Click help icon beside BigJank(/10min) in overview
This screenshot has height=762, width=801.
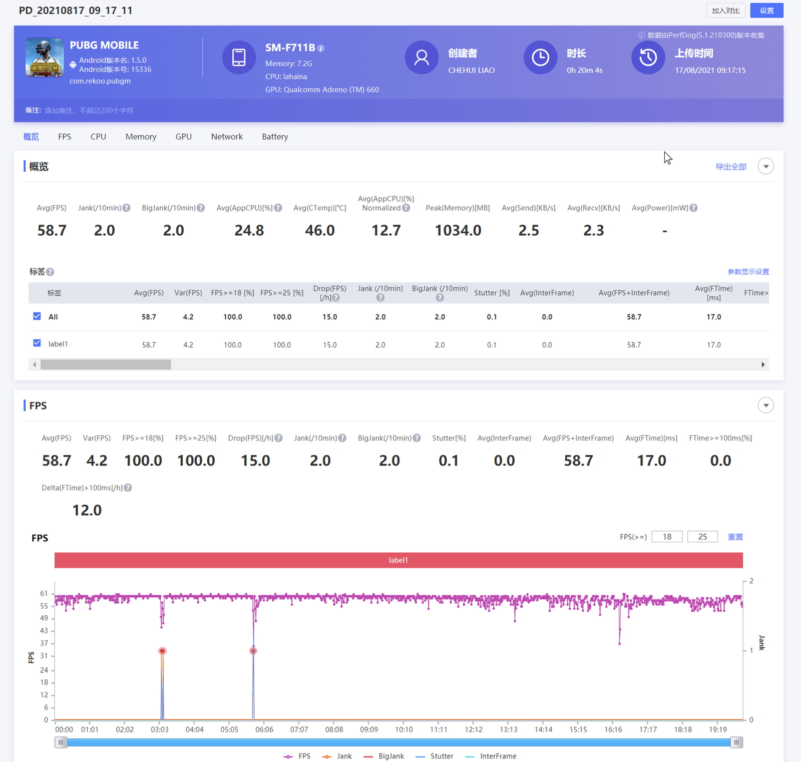(201, 208)
